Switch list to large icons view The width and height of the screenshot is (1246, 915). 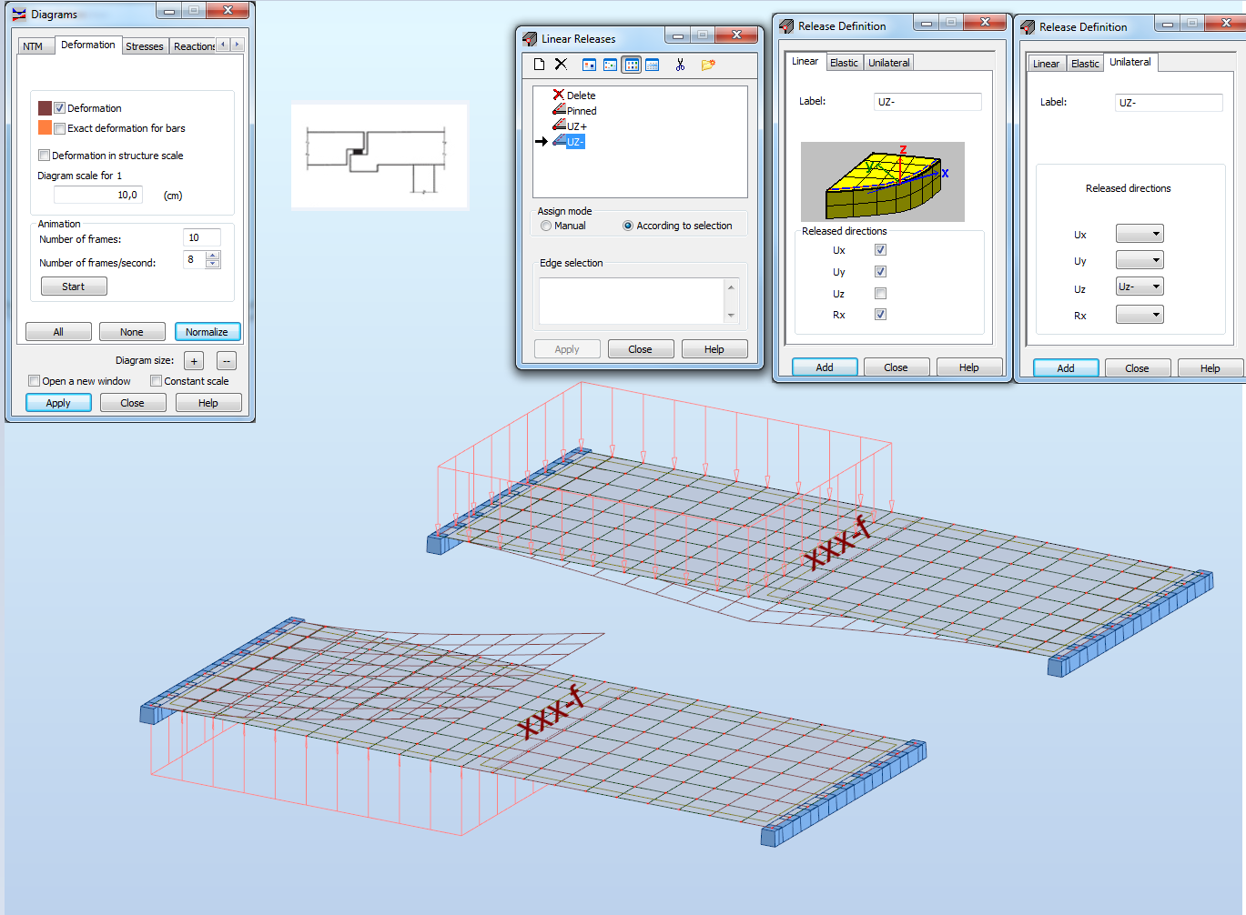589,65
